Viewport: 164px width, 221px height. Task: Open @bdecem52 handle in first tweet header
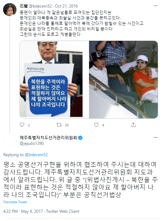[x=40, y=6]
